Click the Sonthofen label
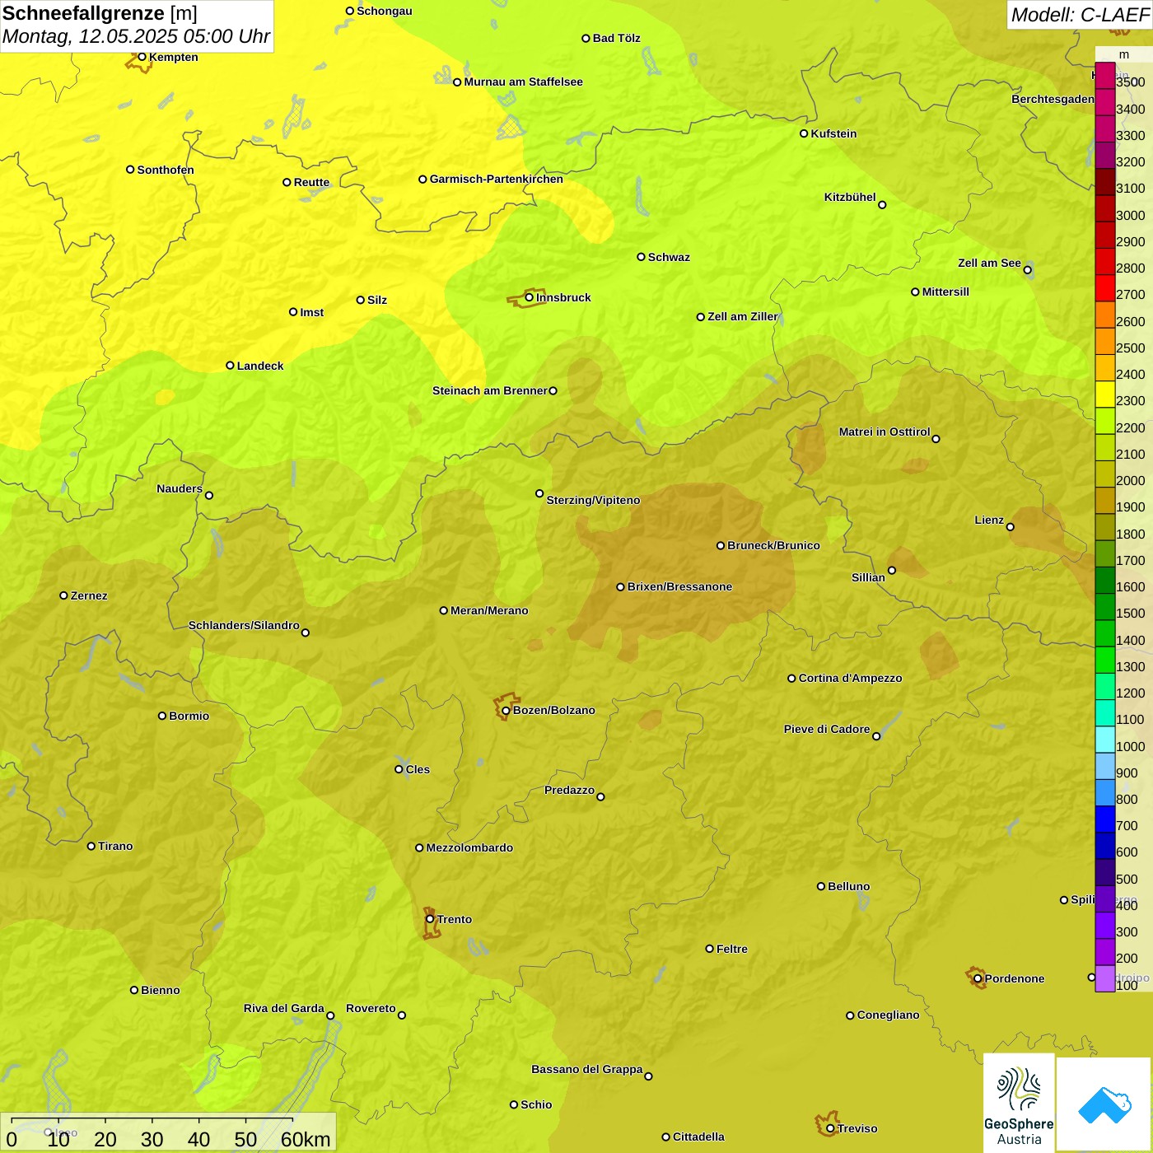The height and width of the screenshot is (1153, 1153). tap(166, 170)
